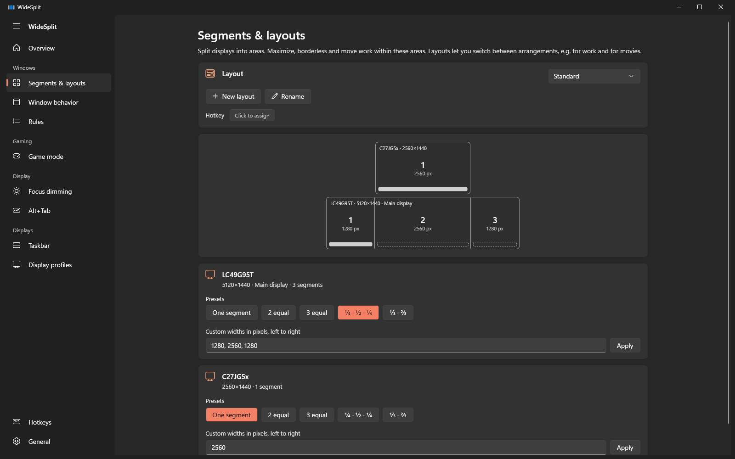Select 2 equal preset for C27JG5x

click(278, 415)
